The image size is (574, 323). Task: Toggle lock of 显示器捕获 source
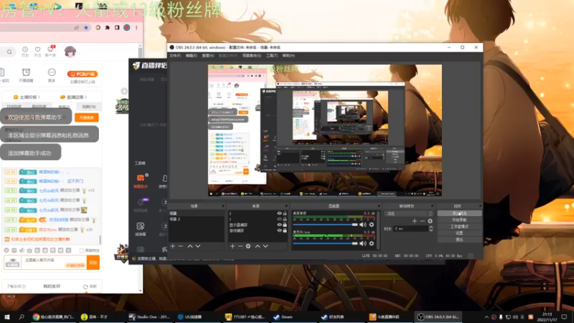pos(285,225)
